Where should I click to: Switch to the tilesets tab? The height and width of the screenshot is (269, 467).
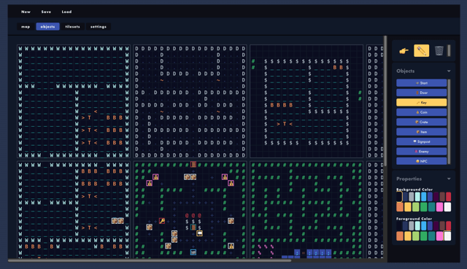click(73, 26)
